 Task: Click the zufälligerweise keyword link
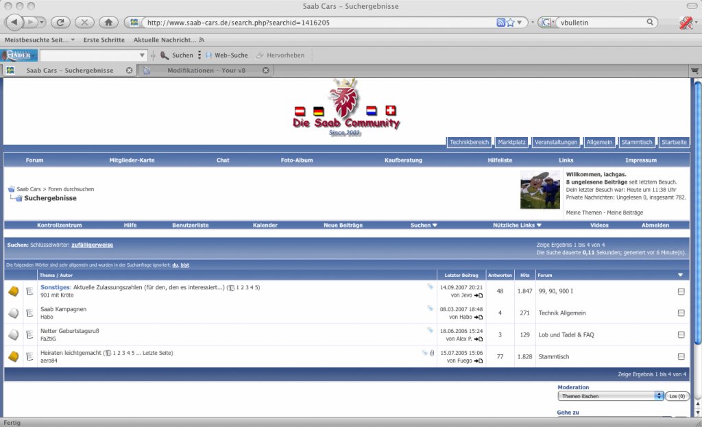(x=93, y=245)
